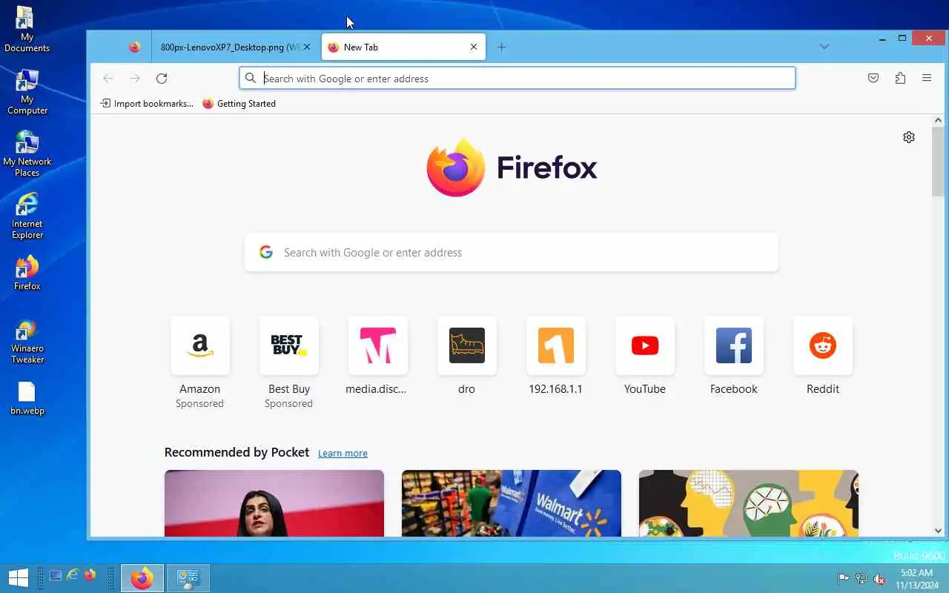The image size is (949, 593).
Task: Open the Walmart Pocket story thumbnail
Action: (512, 503)
